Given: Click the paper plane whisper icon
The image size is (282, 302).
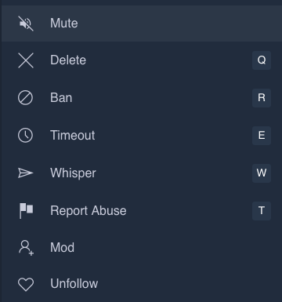Looking at the screenshot, I should [x=26, y=173].
